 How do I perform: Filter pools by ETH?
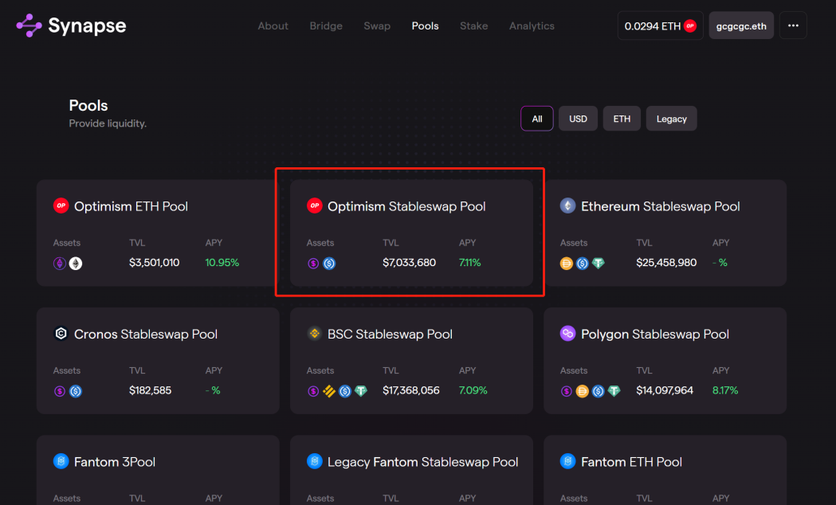[622, 119]
